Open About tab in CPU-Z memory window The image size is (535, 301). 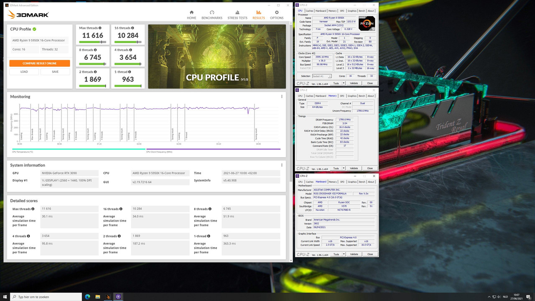[371, 96]
